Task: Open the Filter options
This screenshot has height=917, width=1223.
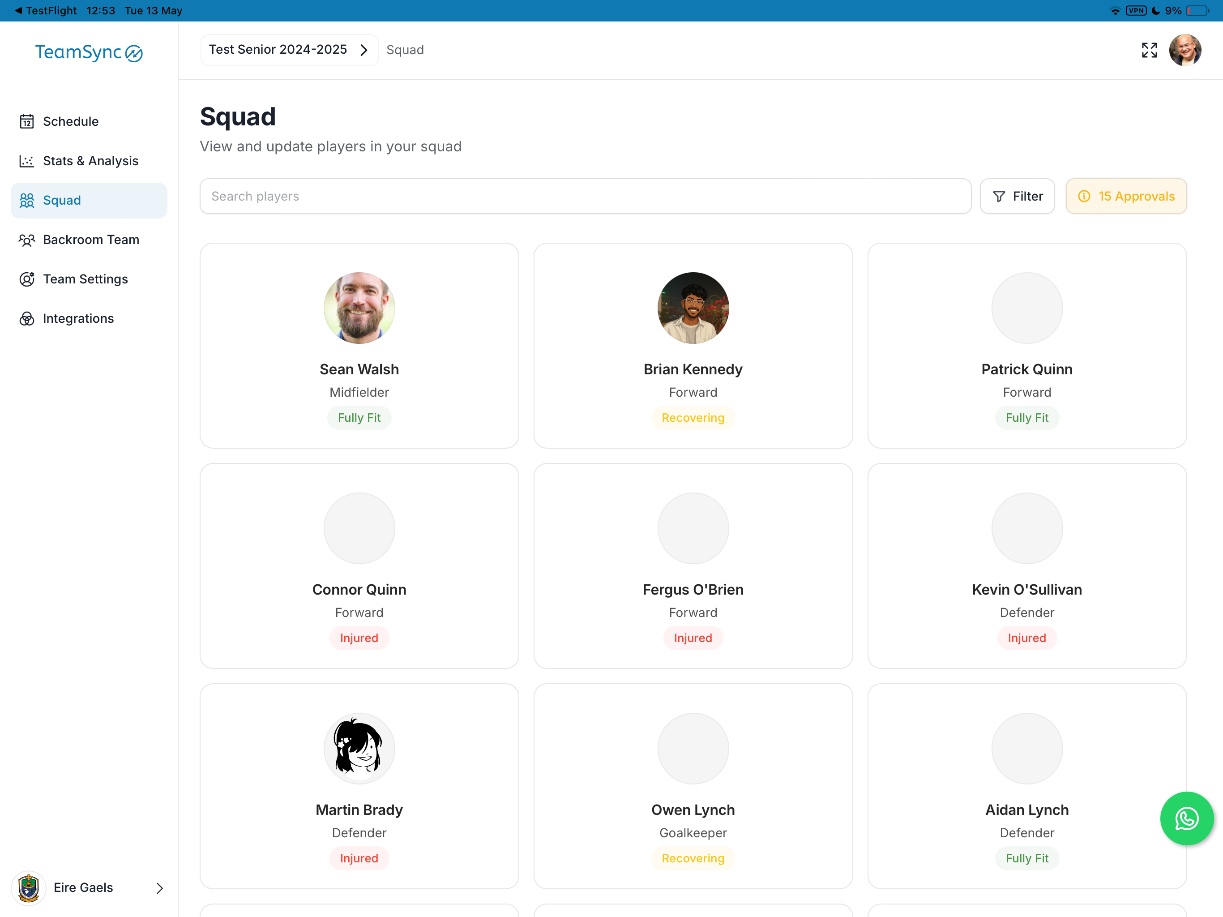Action: (x=1018, y=197)
